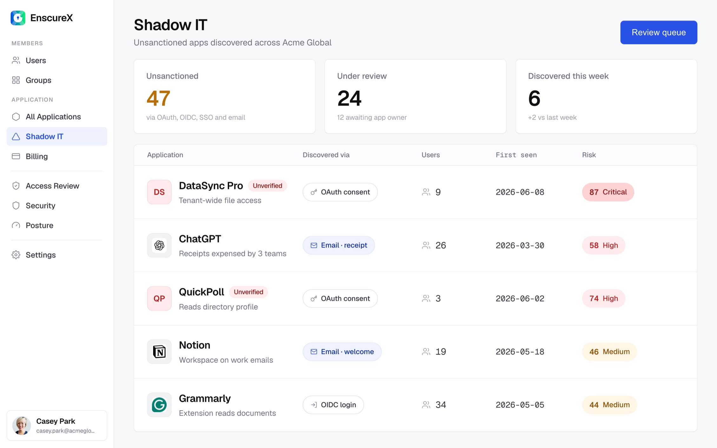Click the DS app icon for DataSync Pro
This screenshot has width=717, height=448.
coord(159,192)
